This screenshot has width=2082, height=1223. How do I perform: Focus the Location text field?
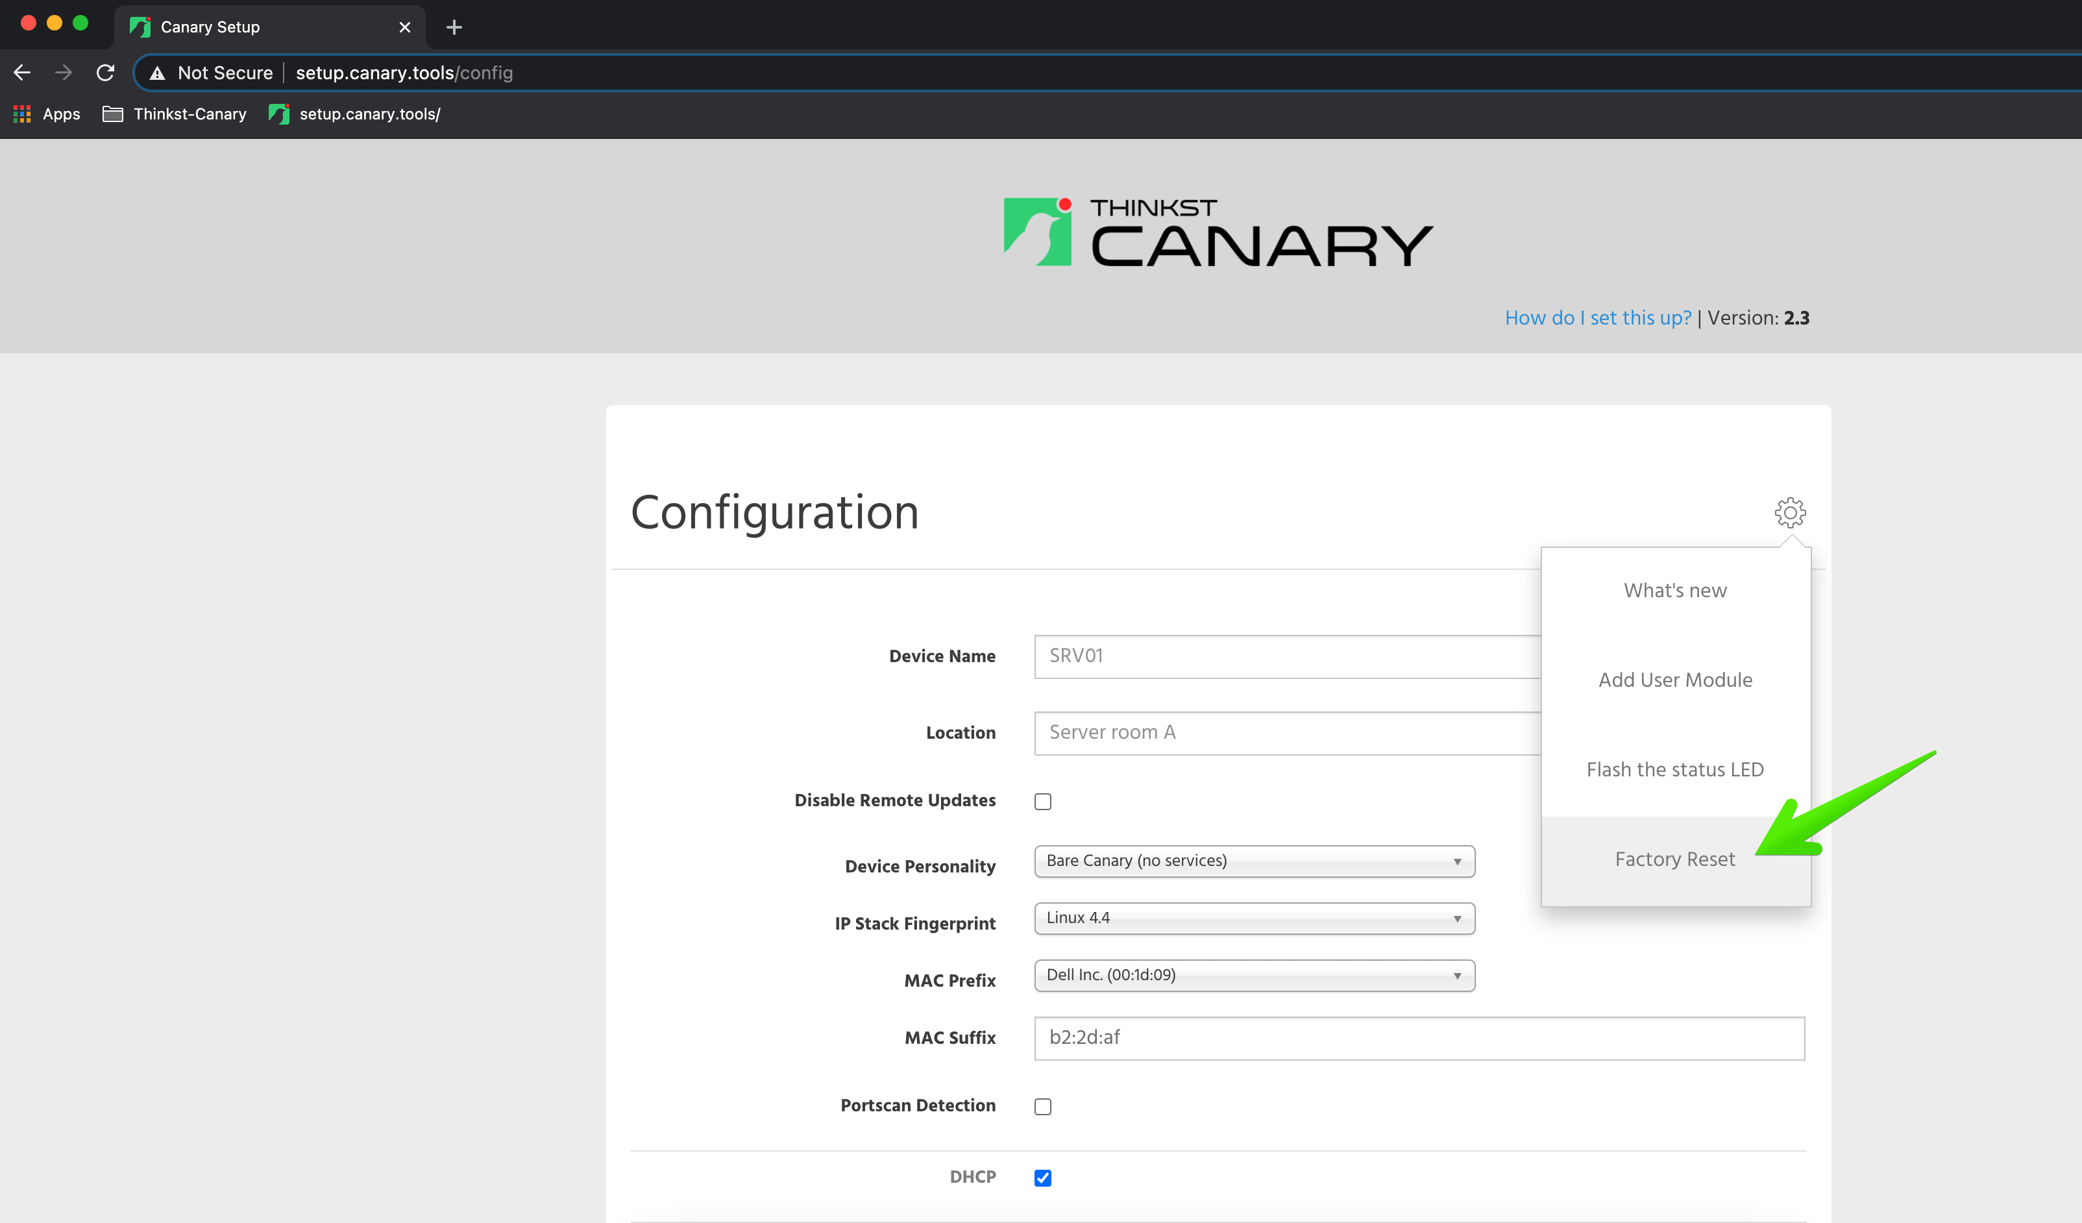click(x=1287, y=733)
